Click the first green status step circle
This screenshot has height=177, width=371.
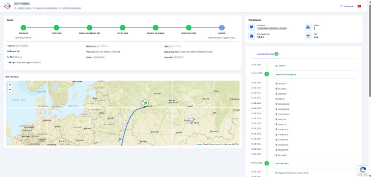tap(23, 27)
